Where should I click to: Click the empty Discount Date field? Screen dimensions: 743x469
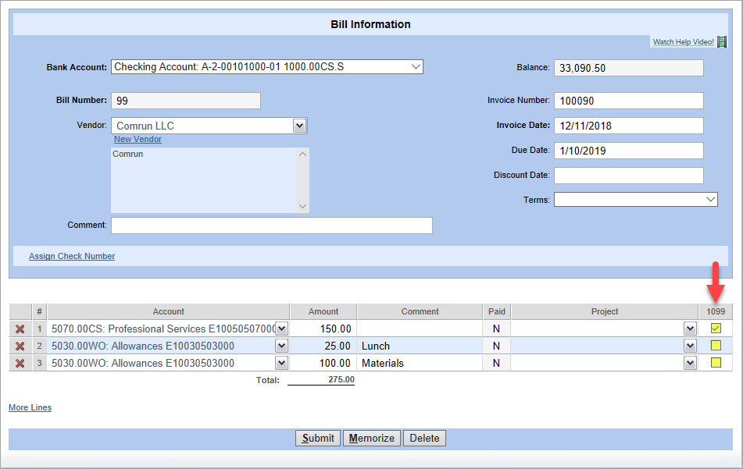[629, 176]
